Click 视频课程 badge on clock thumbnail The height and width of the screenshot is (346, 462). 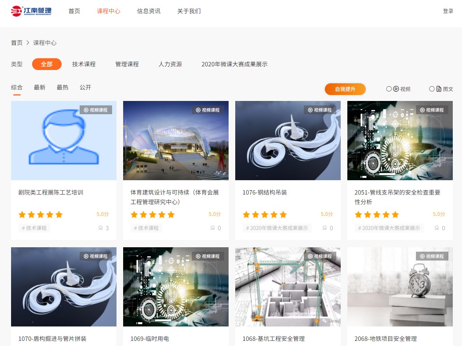(432, 256)
